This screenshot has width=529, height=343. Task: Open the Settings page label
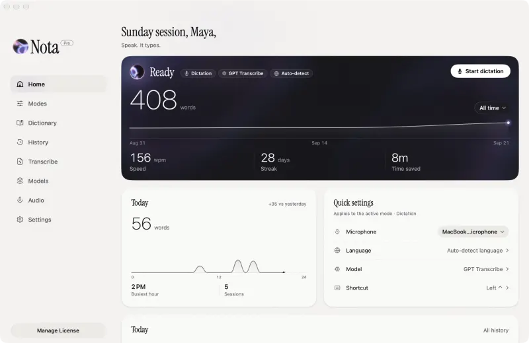(40, 220)
